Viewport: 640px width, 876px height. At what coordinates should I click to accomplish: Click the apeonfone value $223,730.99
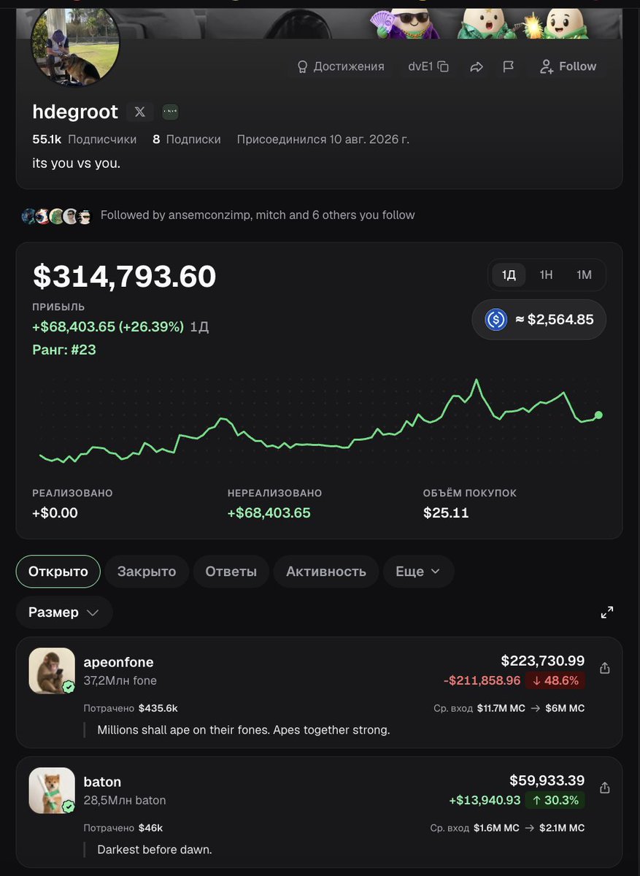pyautogui.click(x=543, y=661)
